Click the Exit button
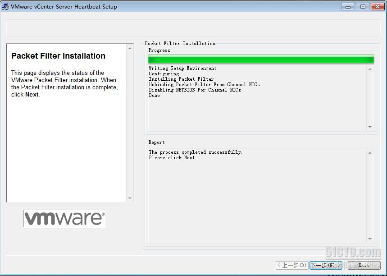The width and height of the screenshot is (387, 276). click(364, 265)
